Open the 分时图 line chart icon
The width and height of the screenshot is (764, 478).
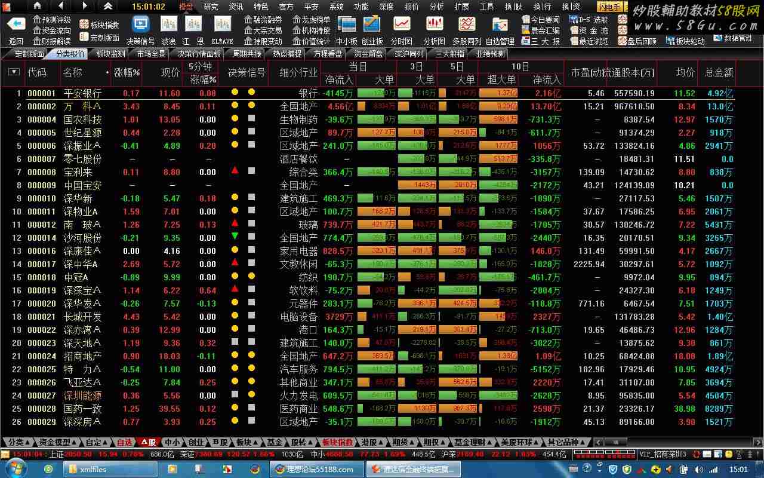tap(402, 24)
